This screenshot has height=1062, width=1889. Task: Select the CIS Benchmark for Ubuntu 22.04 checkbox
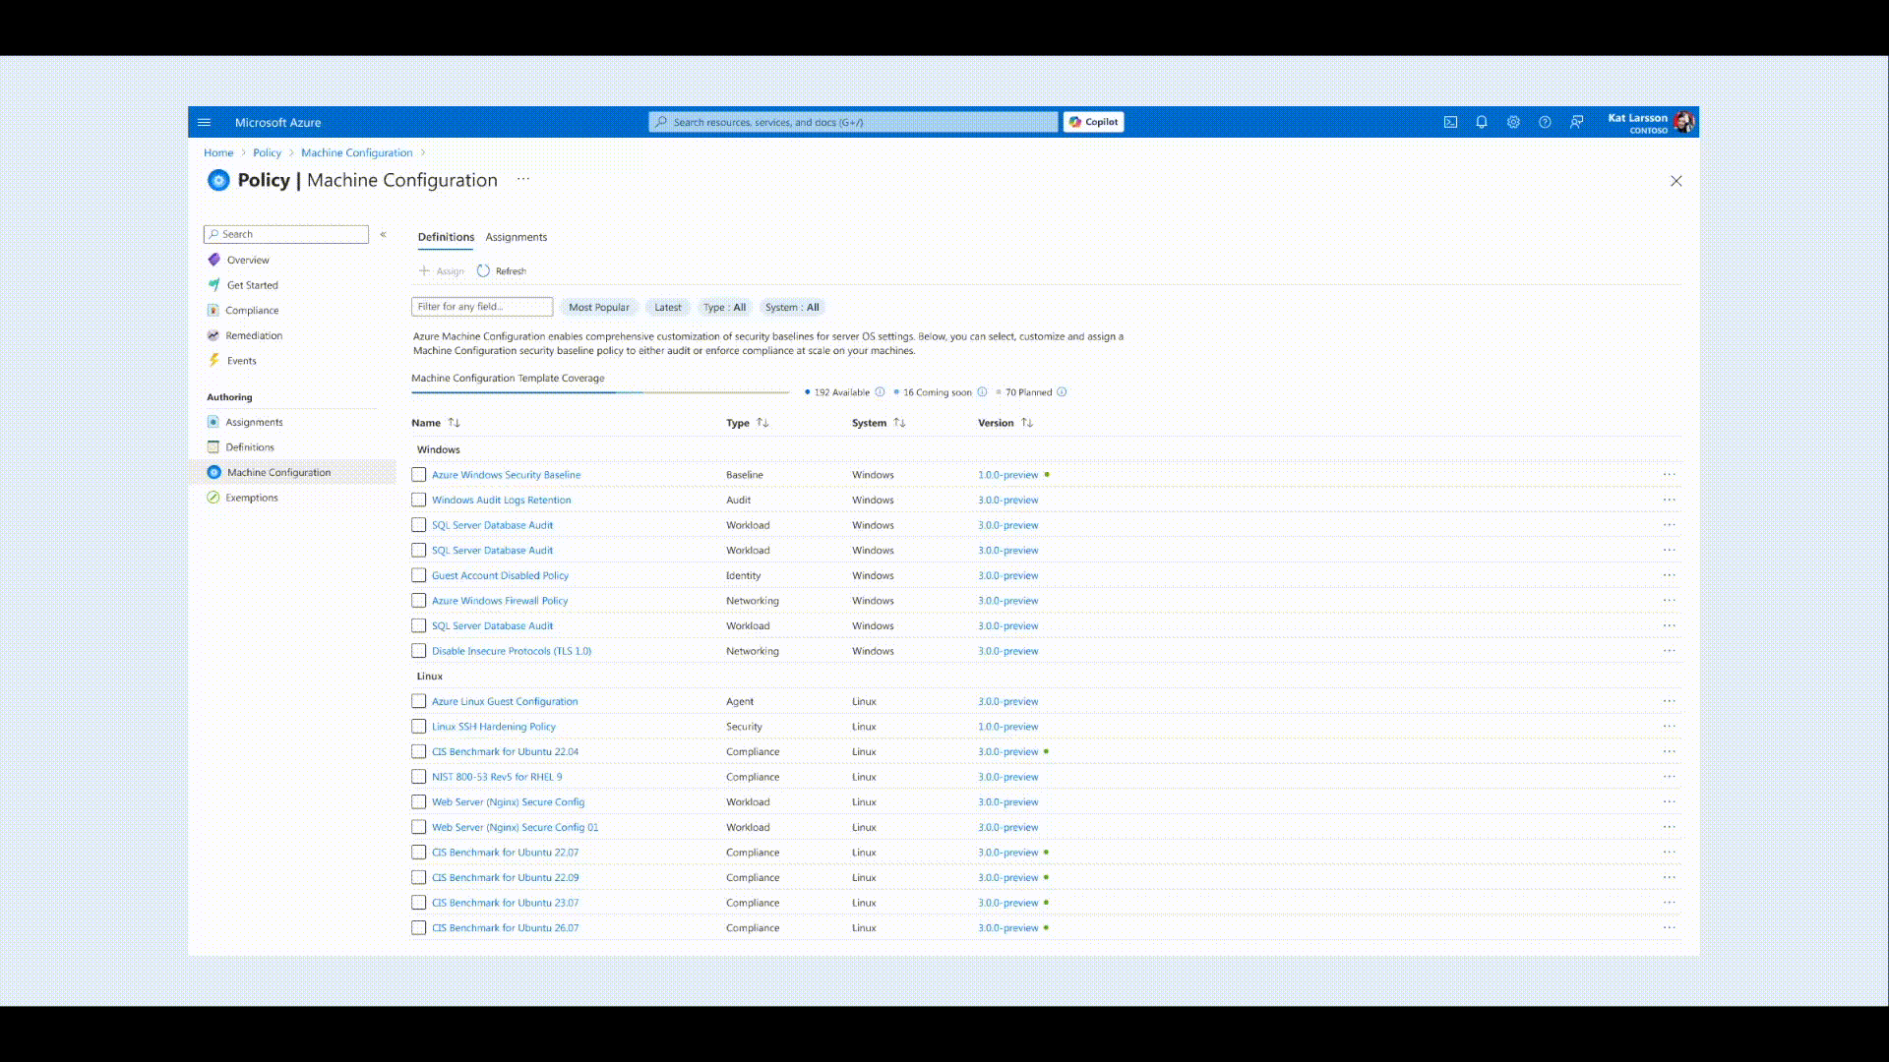[418, 750]
